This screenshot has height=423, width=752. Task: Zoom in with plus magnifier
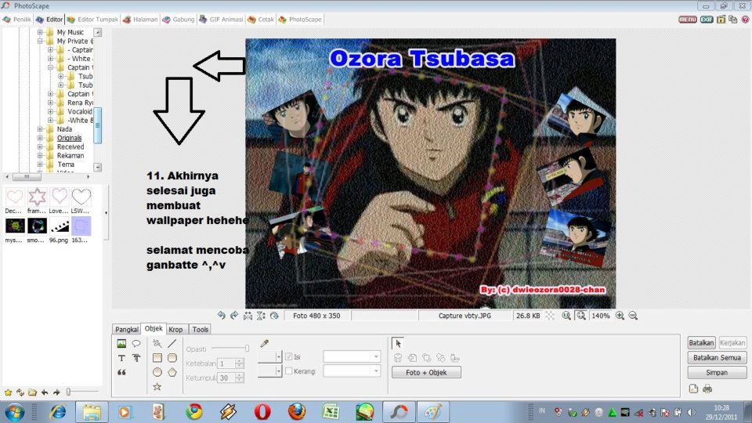point(620,316)
